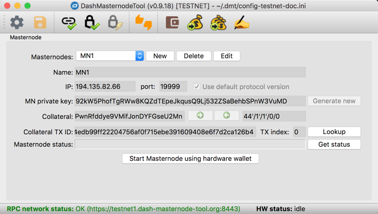
Task: Start Masternode using hardware wallet
Action: pyautogui.click(x=190, y=159)
